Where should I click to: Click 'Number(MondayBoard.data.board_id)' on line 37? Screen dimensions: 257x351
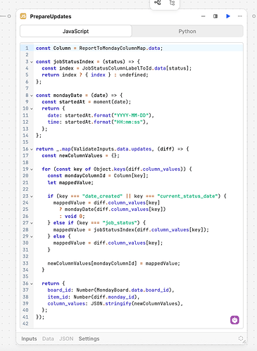[124, 290]
